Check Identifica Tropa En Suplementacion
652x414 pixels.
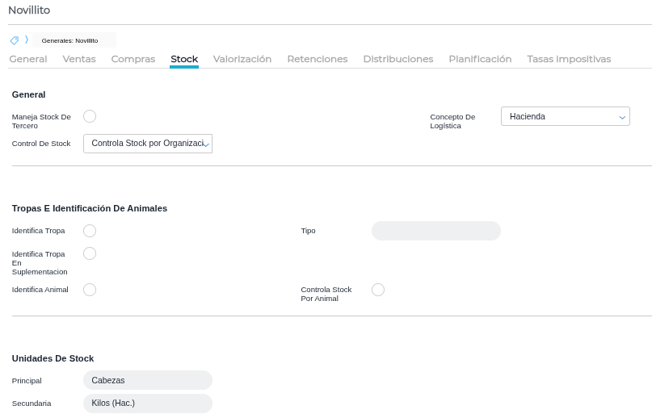coord(90,253)
